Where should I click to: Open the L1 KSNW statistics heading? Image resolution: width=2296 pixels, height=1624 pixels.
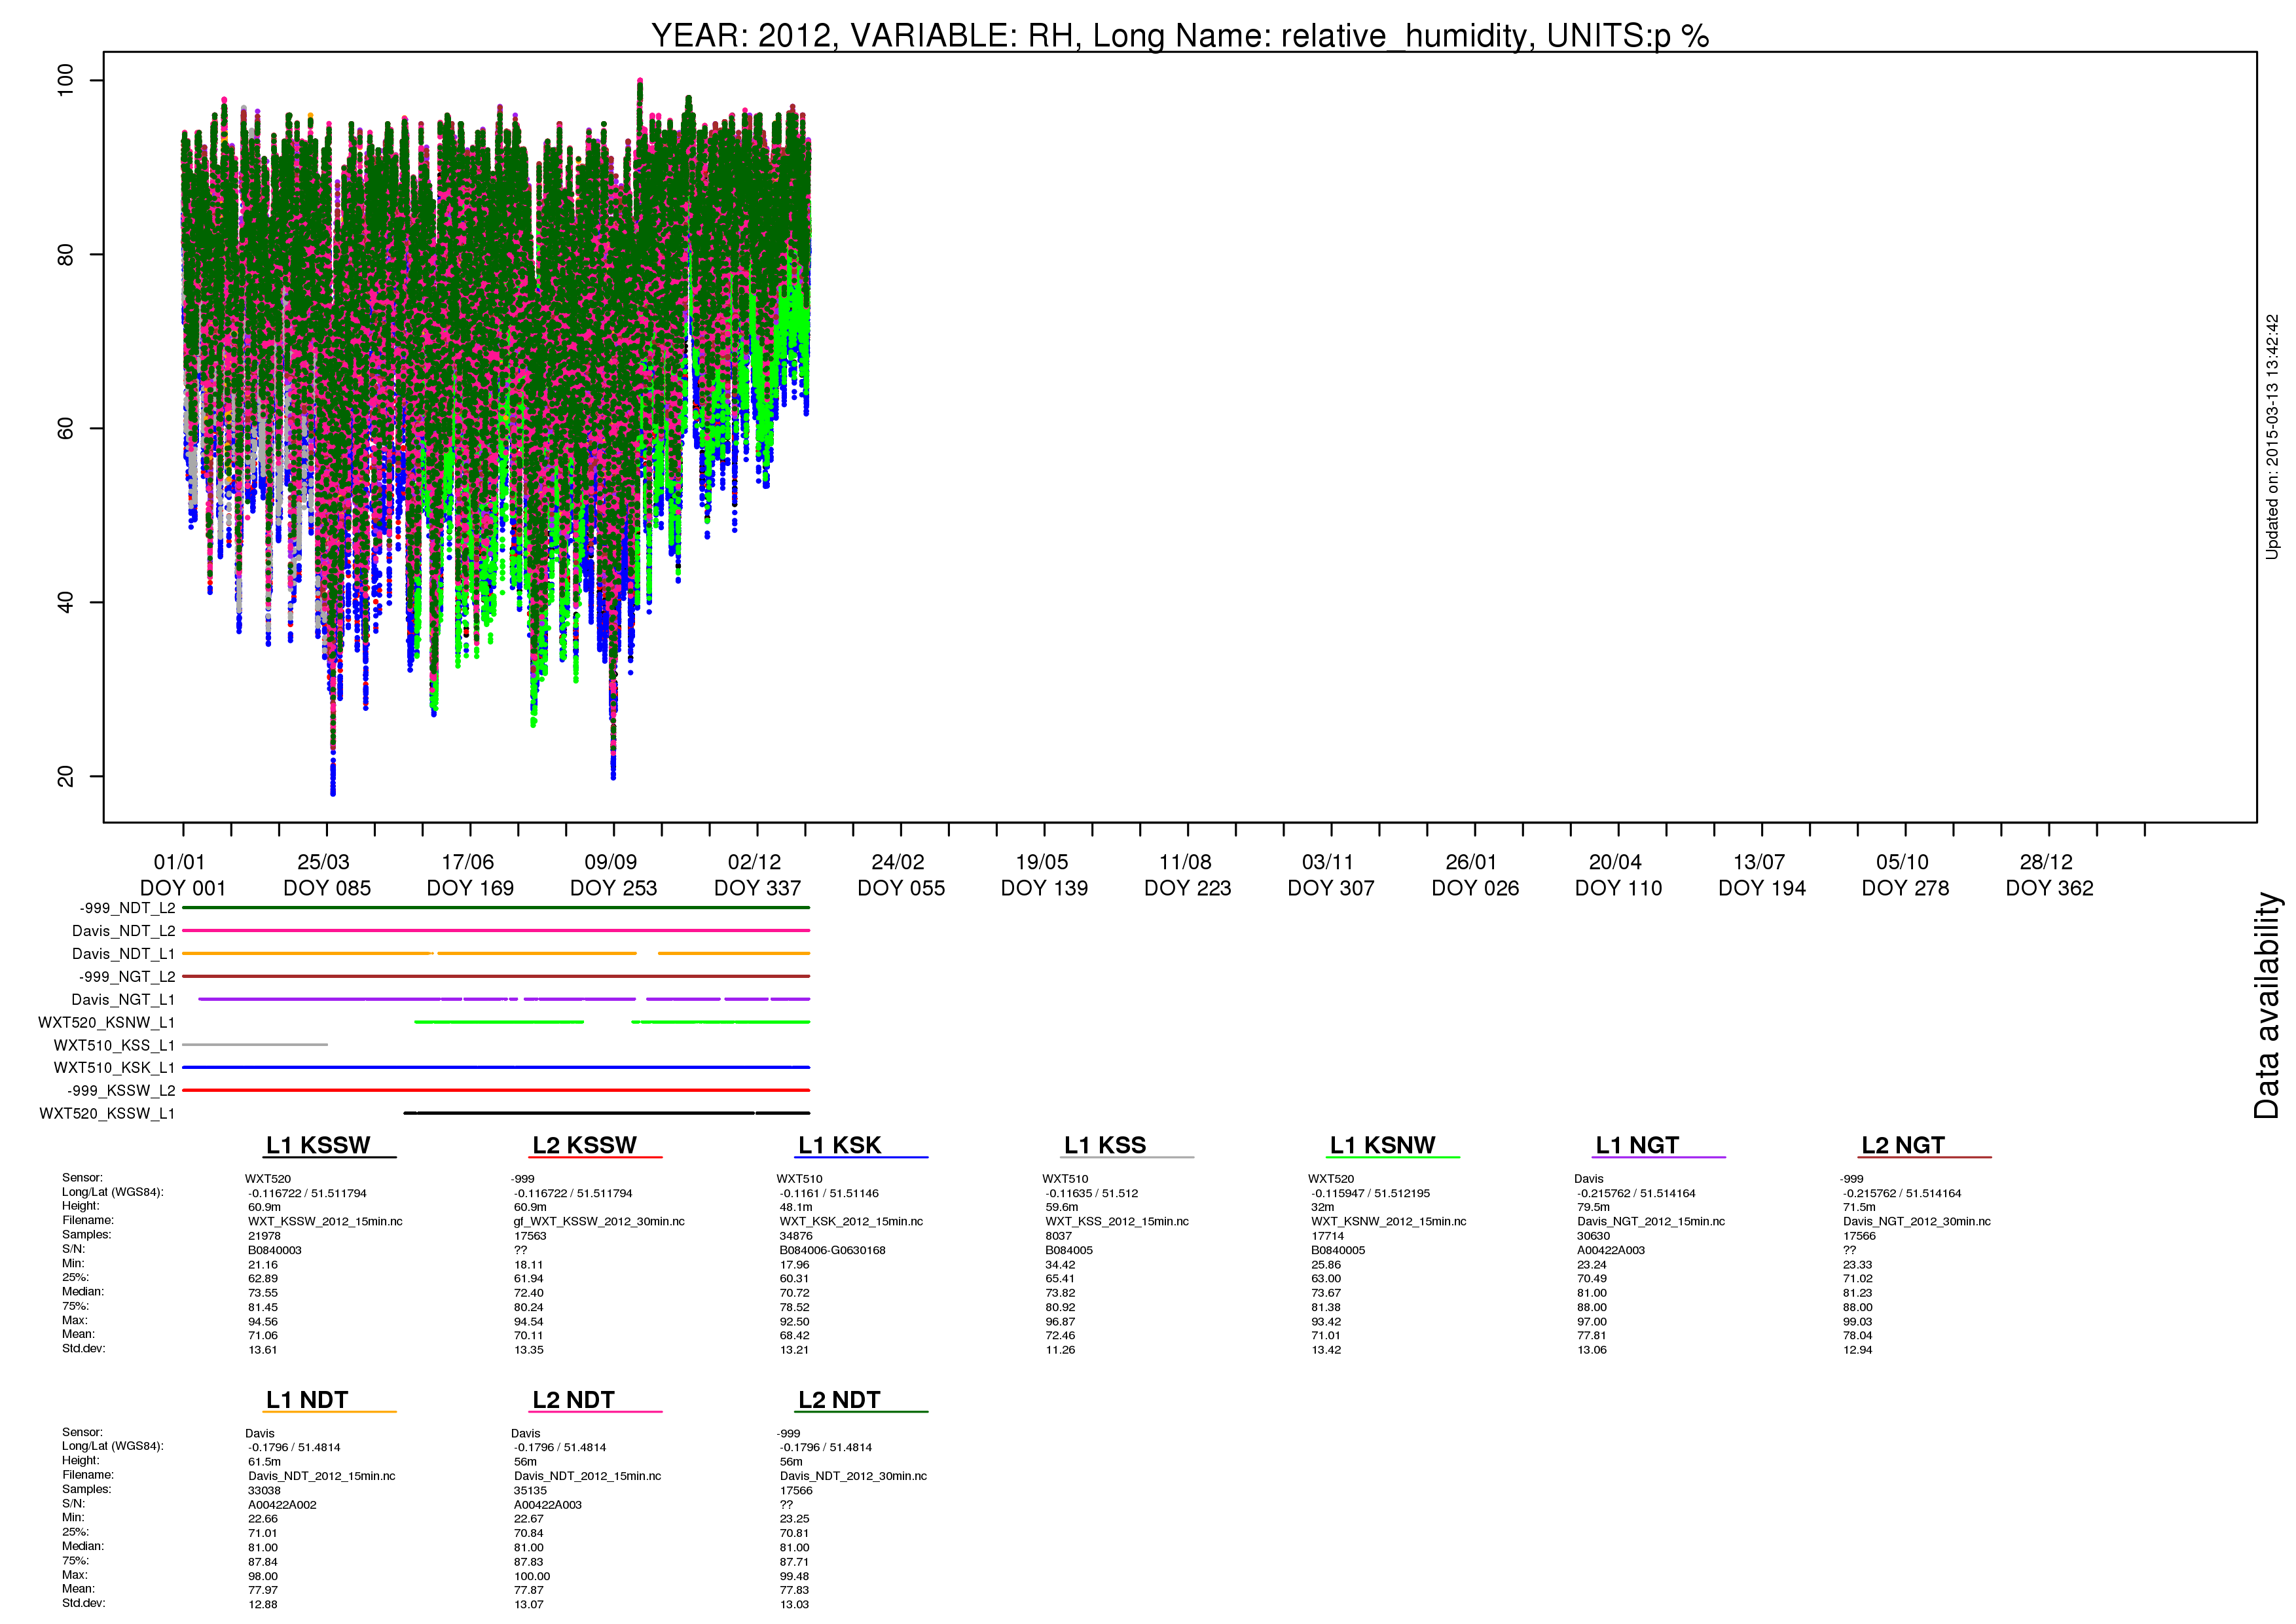tap(1383, 1145)
